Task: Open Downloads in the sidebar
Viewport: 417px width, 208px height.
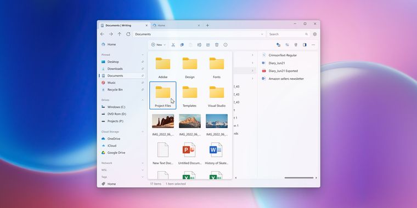Action: click(122, 69)
